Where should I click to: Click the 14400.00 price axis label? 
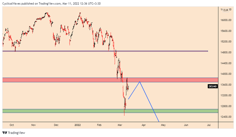[226, 63]
